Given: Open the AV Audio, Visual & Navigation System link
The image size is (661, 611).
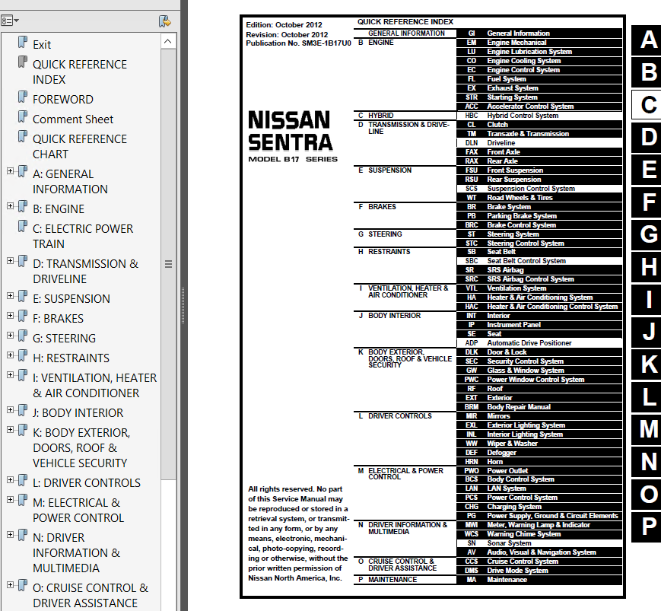Looking at the screenshot, I should click(539, 552).
